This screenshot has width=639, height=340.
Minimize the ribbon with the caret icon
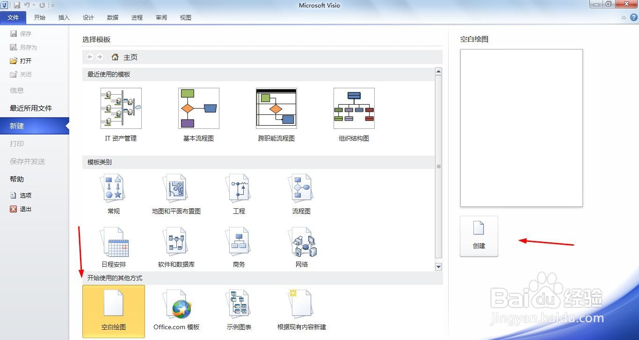pos(624,18)
